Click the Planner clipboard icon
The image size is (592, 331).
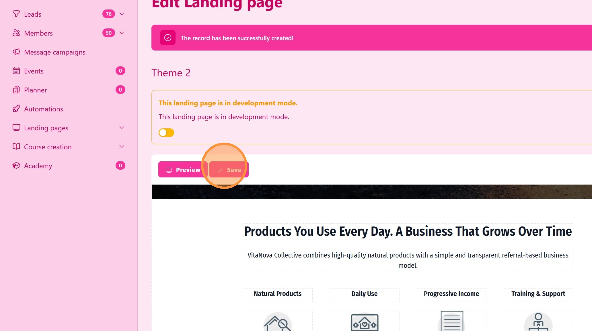tap(16, 90)
